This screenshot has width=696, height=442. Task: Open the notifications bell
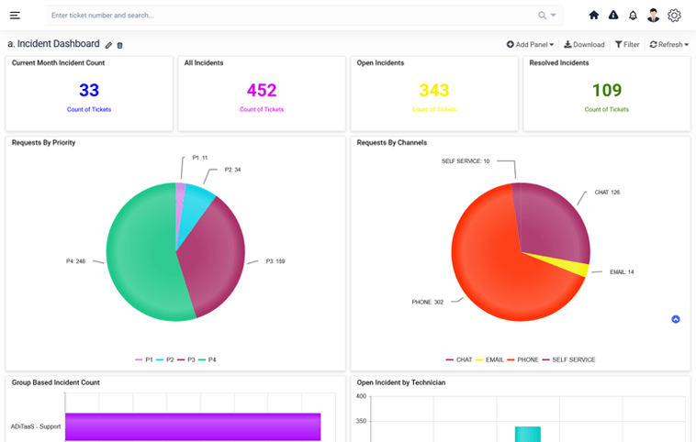coord(633,16)
